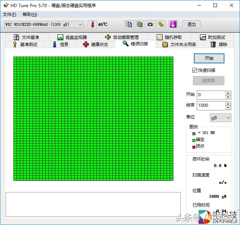Click the temperature thermometer icon

coord(92,24)
